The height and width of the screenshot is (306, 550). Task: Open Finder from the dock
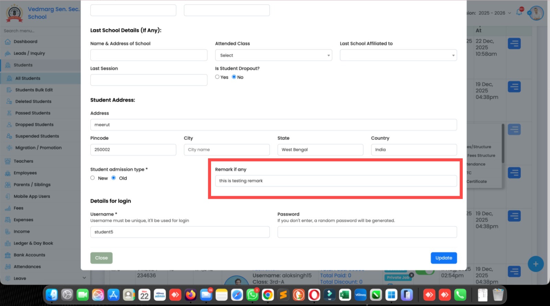point(52,295)
